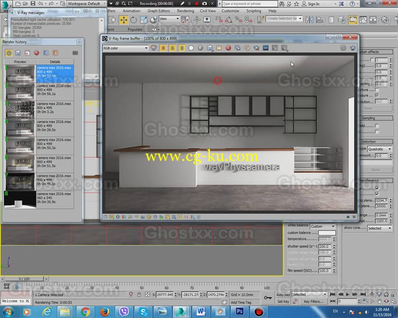Viewport: 398px width, 318px height.
Task: Click Load icon in Render history panel
Action: (x=27, y=53)
